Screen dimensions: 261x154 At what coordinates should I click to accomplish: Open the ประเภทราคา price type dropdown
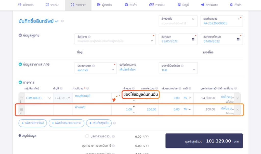pyautogui.click(x=96, y=68)
